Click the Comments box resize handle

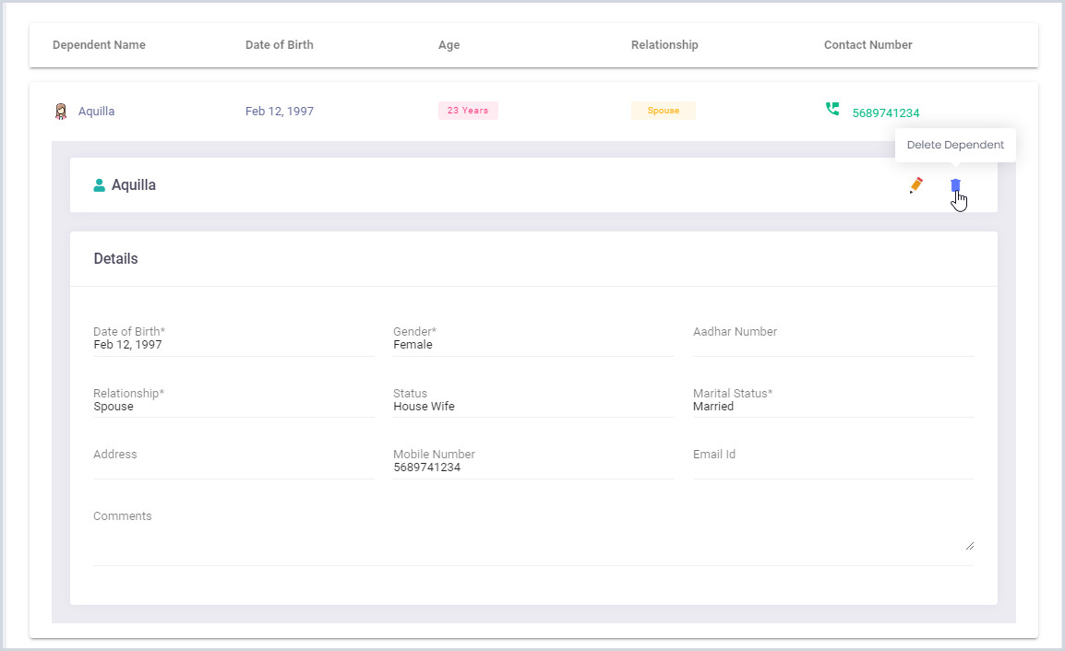pyautogui.click(x=970, y=546)
